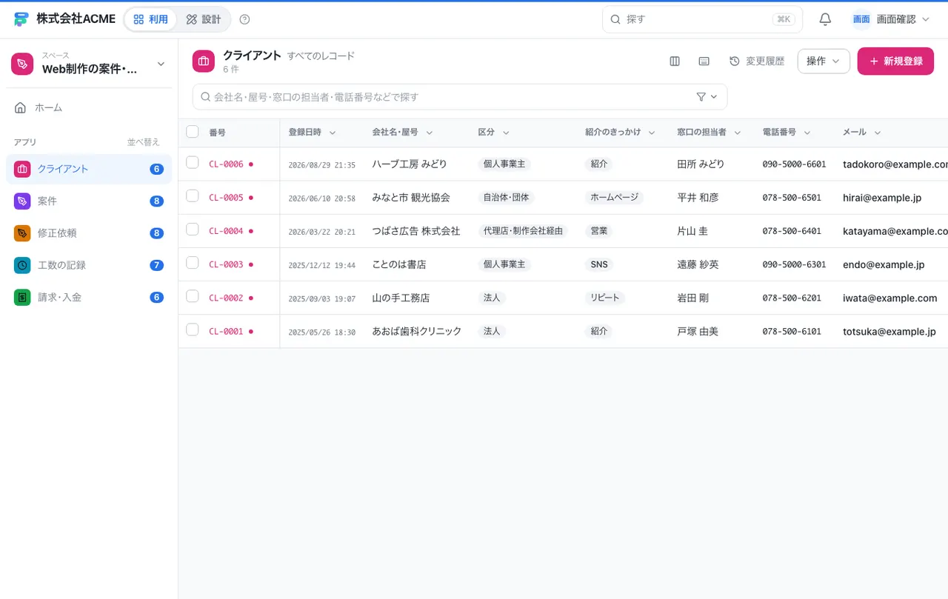Open the 会社名・屋号 column dropdown

[430, 133]
